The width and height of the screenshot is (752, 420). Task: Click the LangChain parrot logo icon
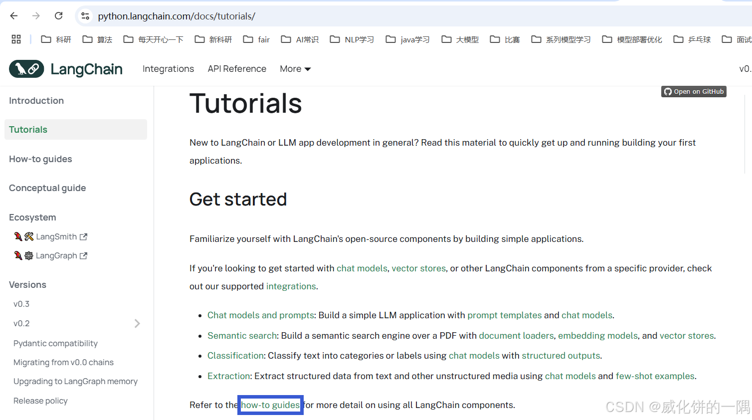click(x=26, y=69)
